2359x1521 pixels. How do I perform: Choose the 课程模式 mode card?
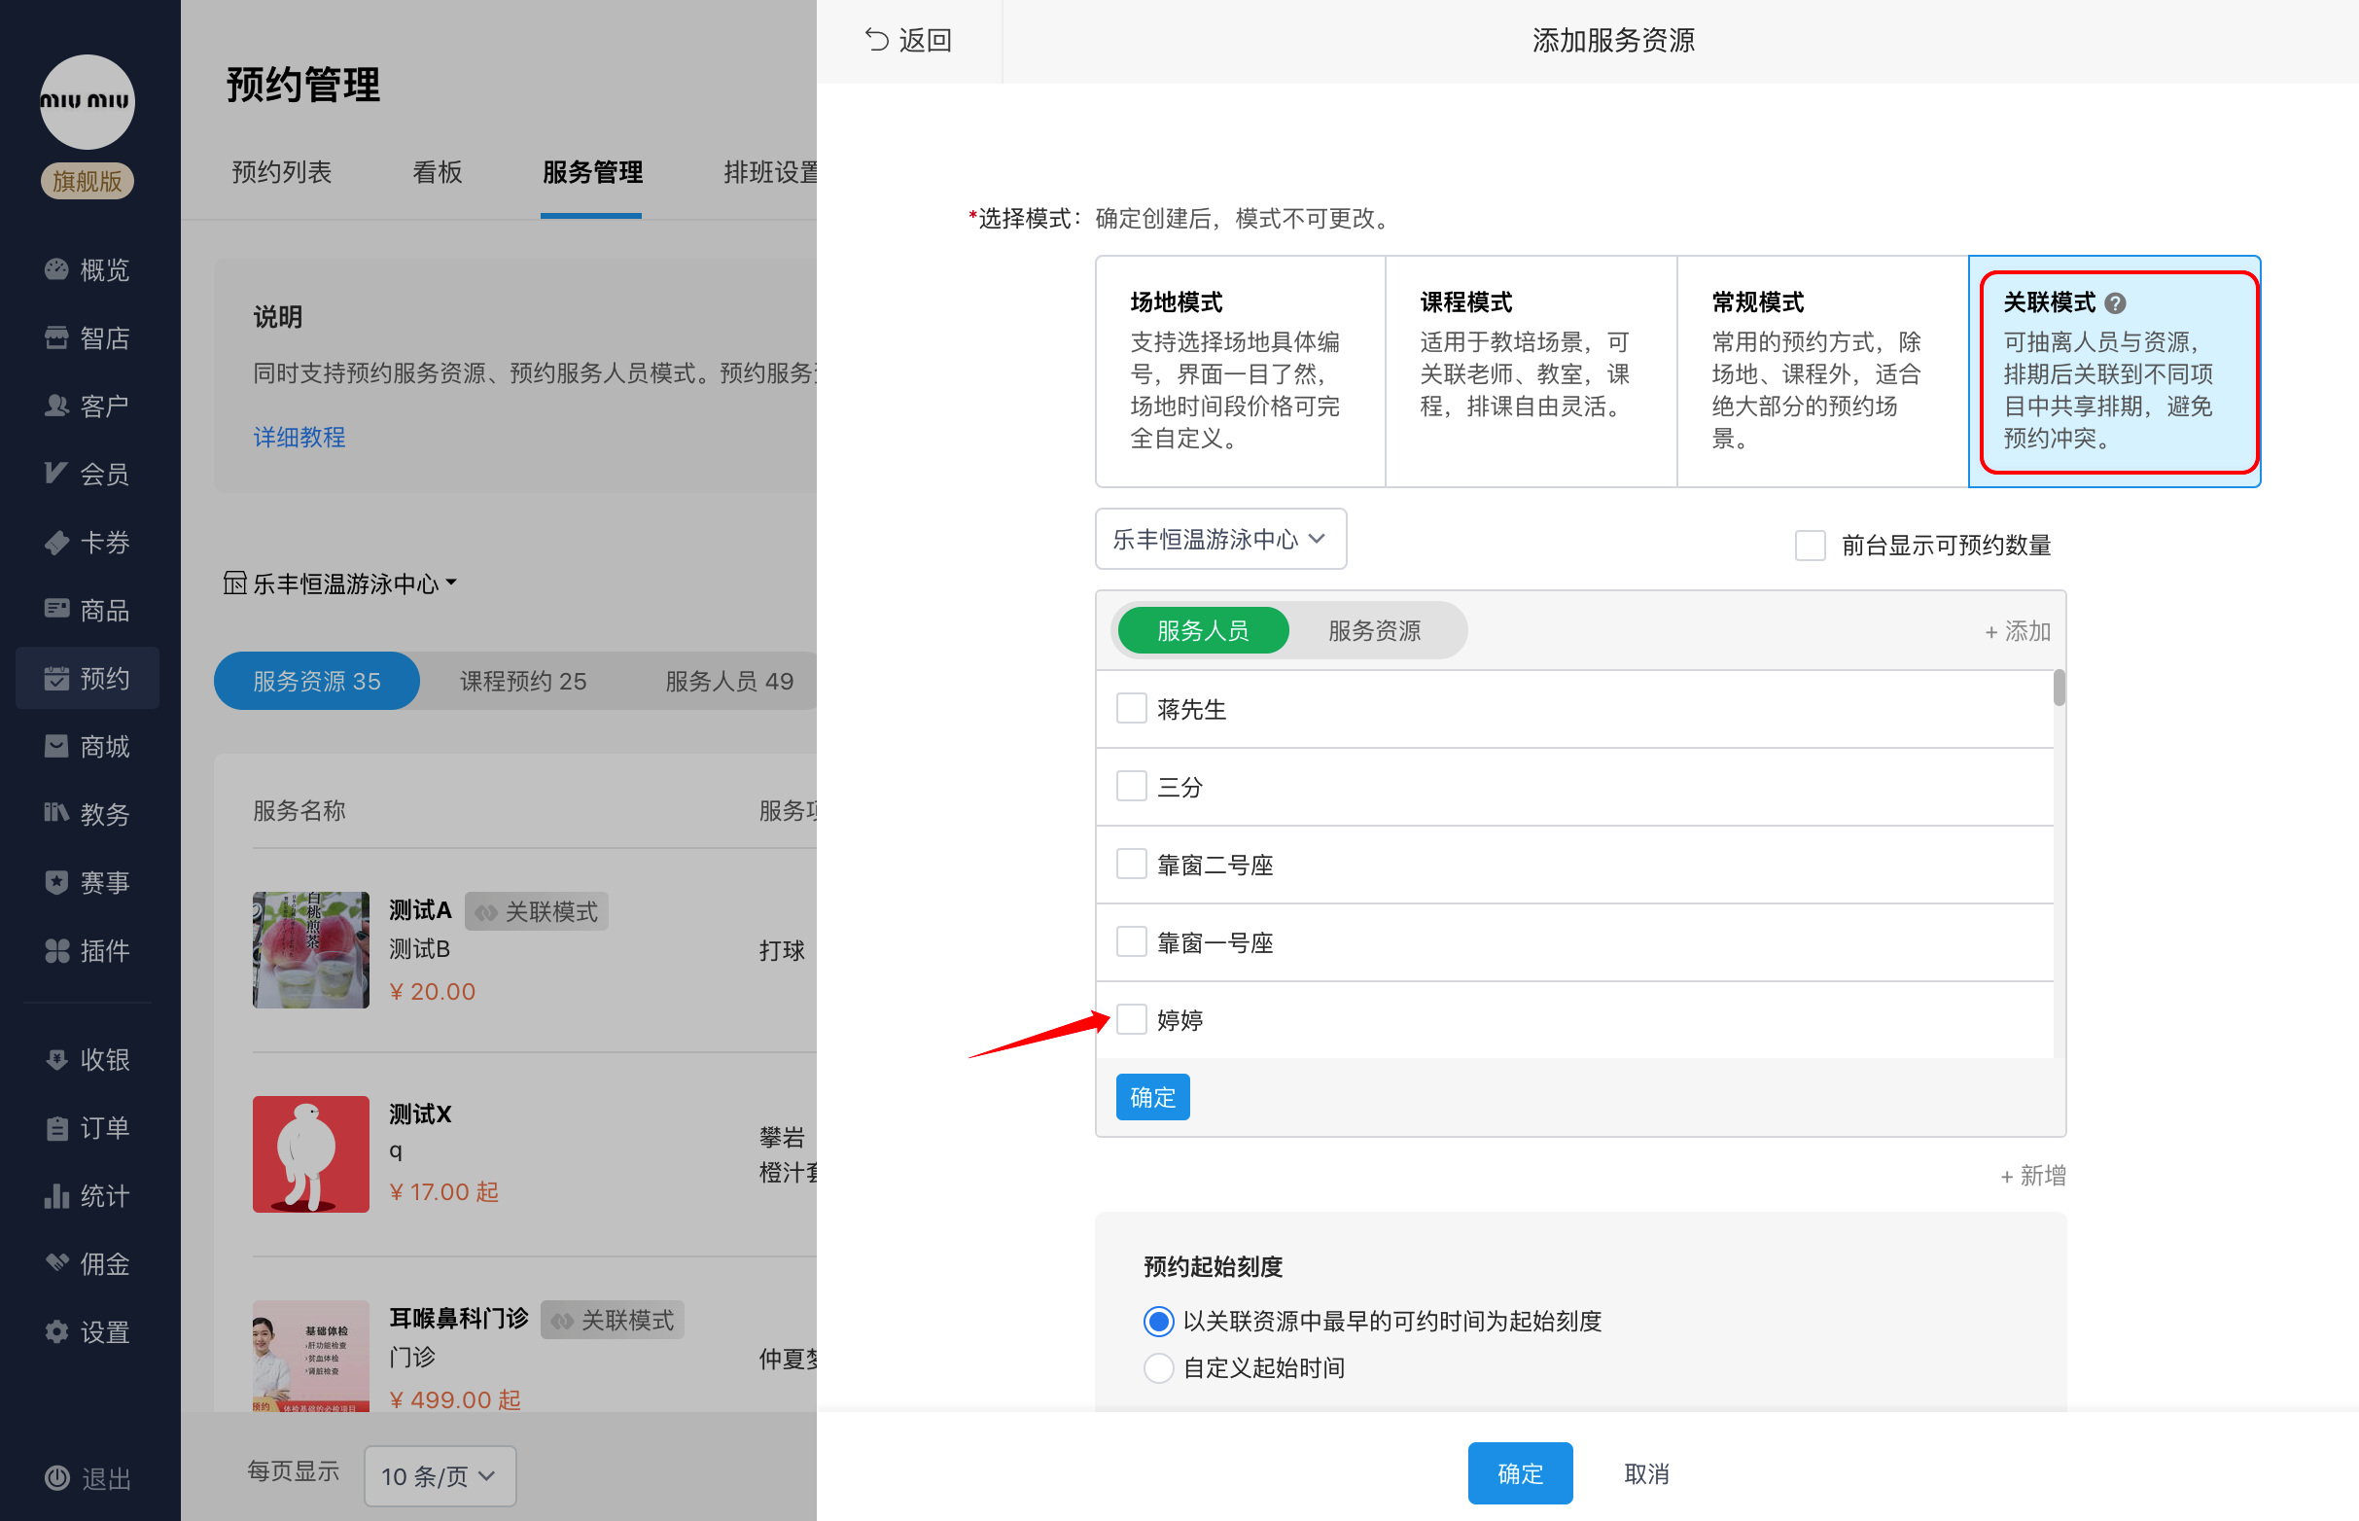[1531, 371]
